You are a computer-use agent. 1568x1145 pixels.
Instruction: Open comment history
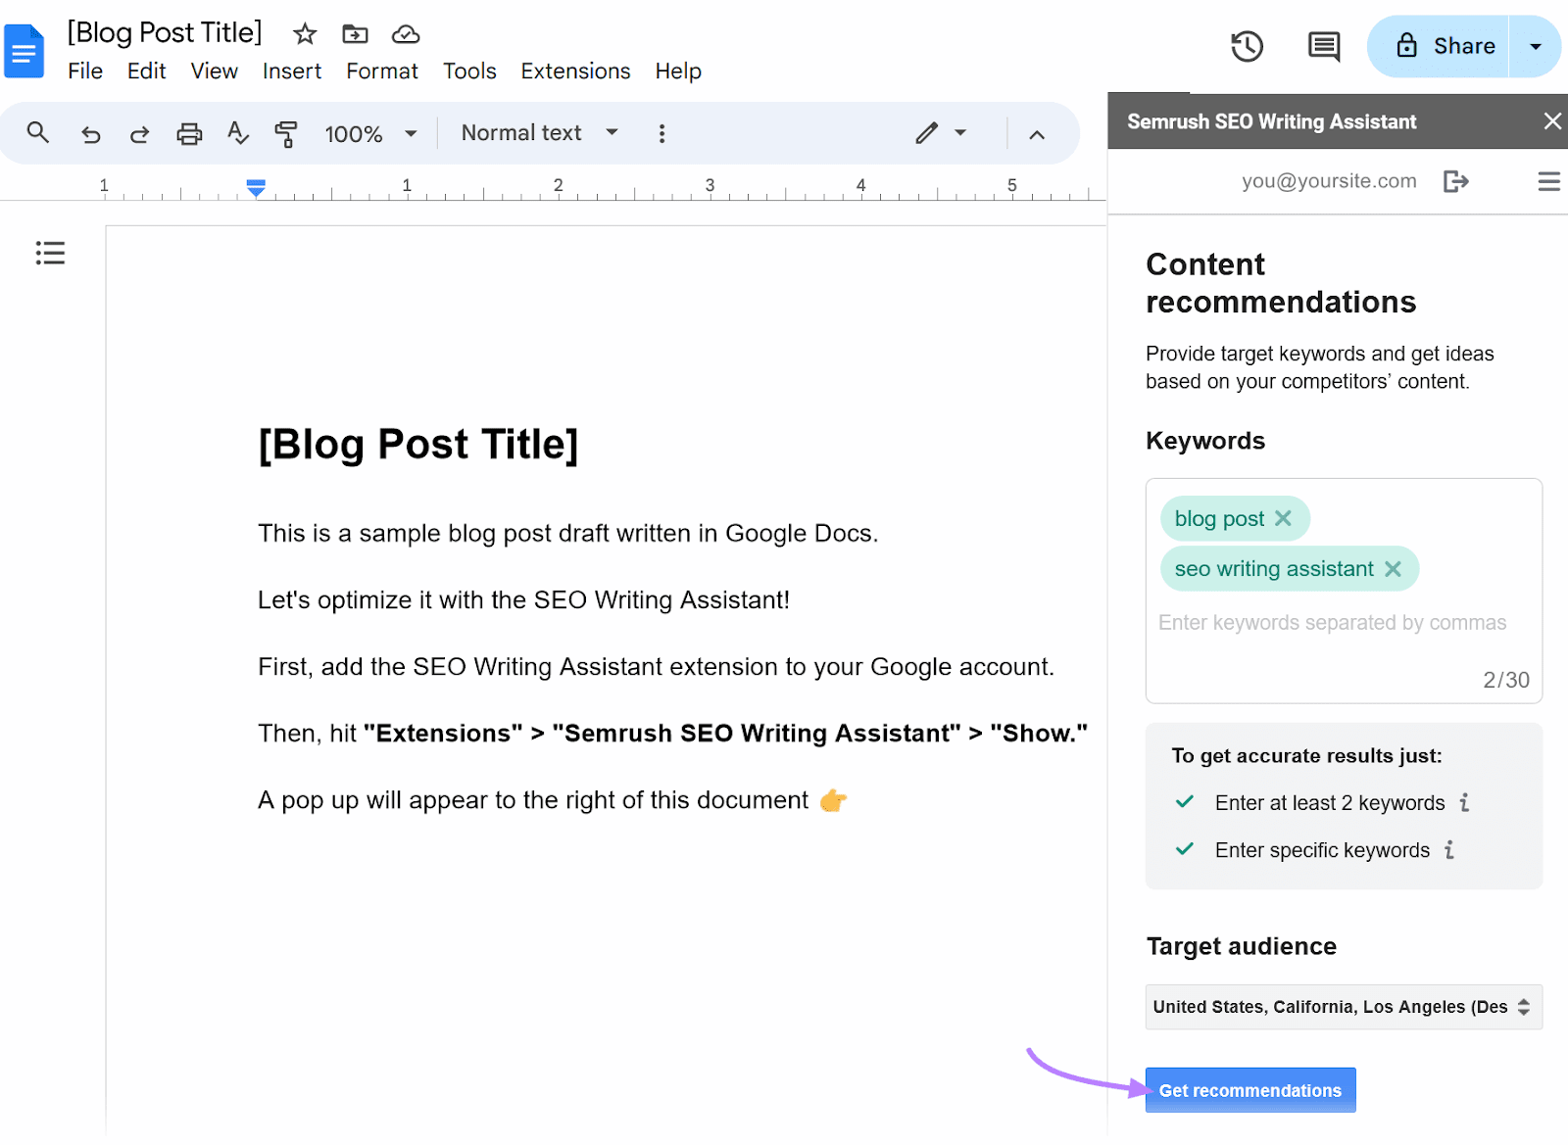(x=1322, y=46)
